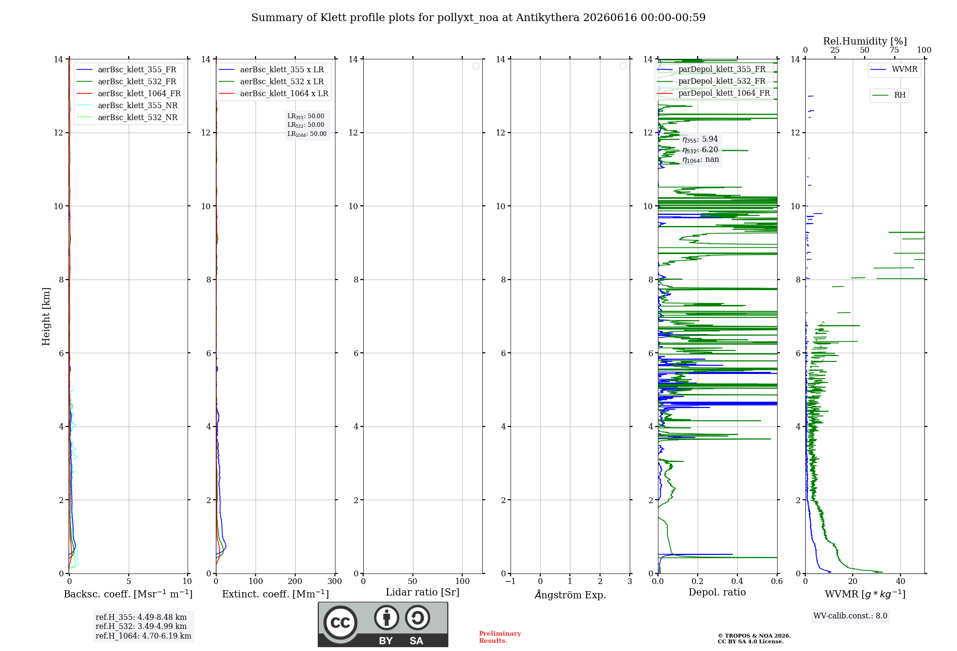Screen dimensions: 957x651
Task: Click ref.H_355: 4.49-8.48 km text
Action: [x=141, y=617]
